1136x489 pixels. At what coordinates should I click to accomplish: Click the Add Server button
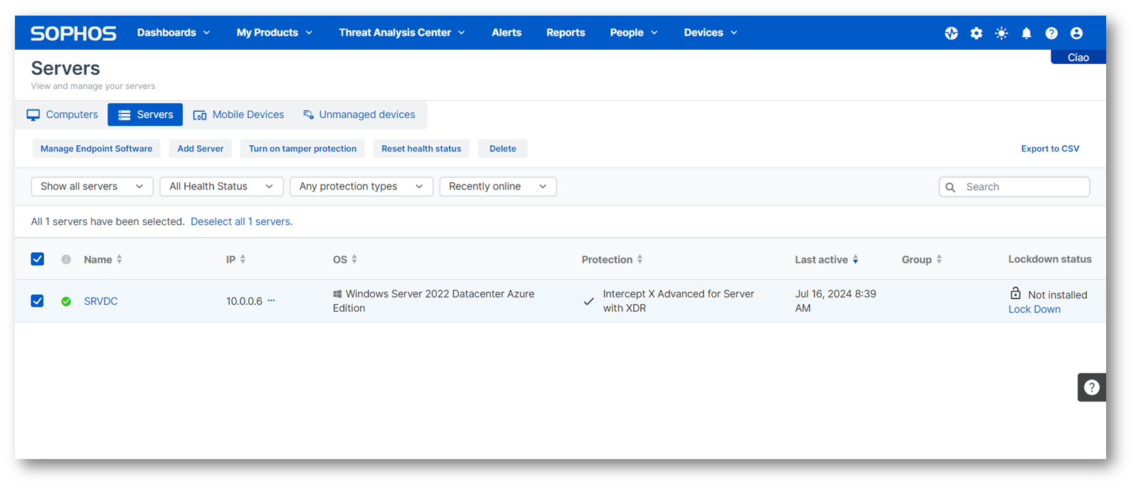(201, 149)
